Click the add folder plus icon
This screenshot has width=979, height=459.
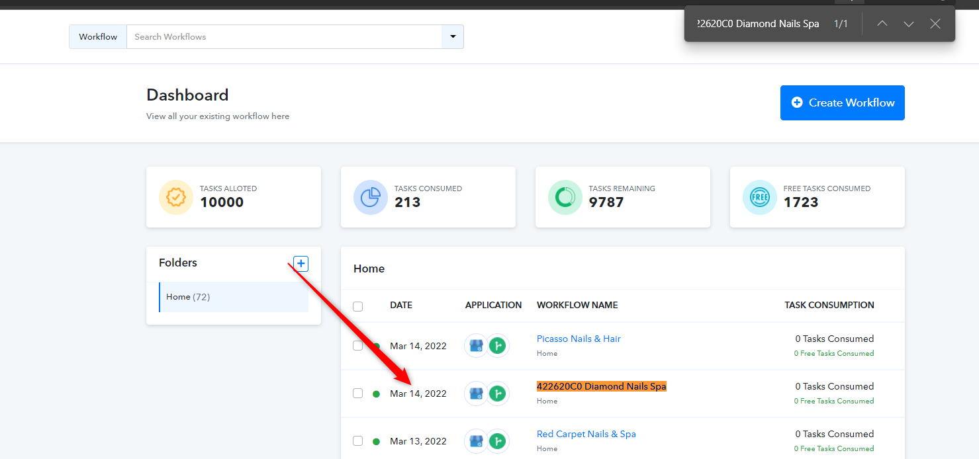click(x=301, y=264)
